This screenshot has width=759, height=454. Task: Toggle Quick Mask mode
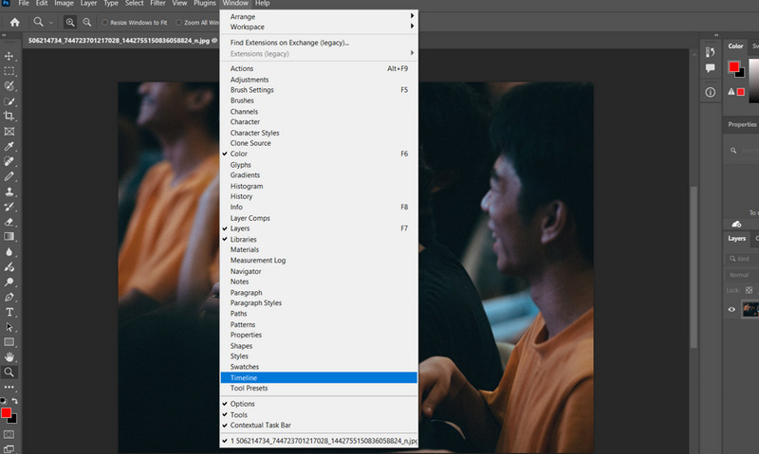[x=9, y=434]
